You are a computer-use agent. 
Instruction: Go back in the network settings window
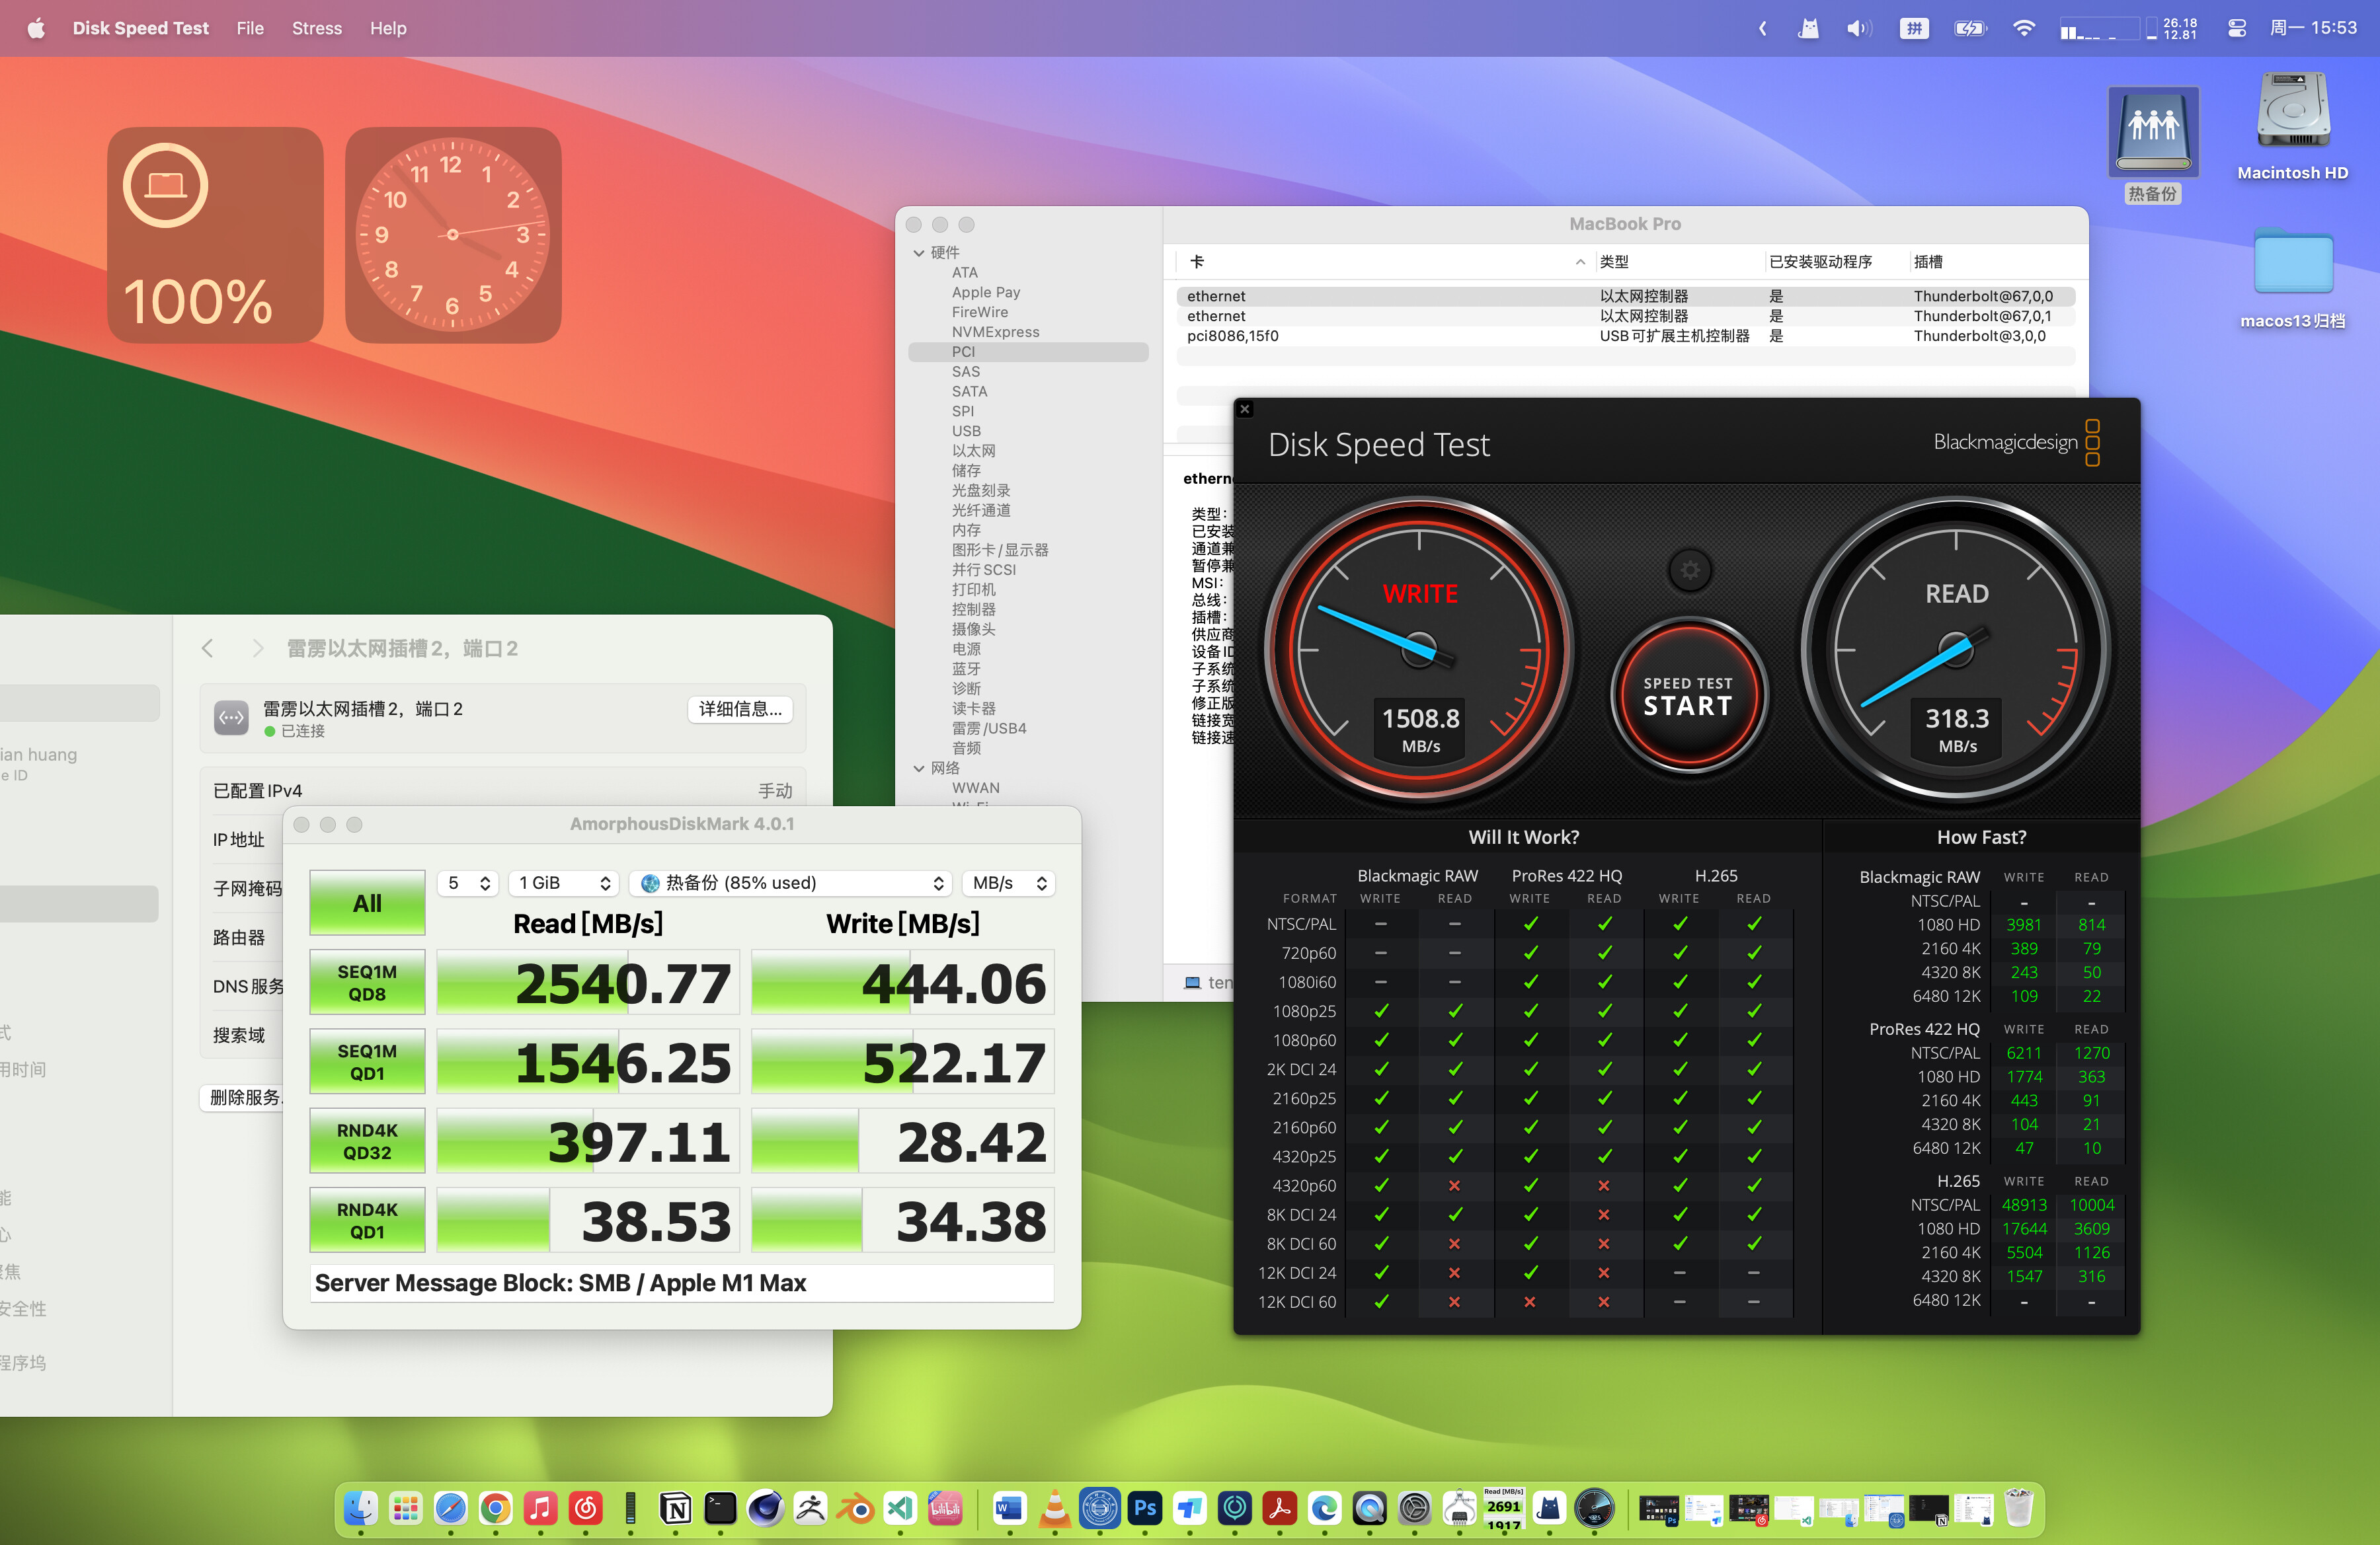click(x=207, y=648)
